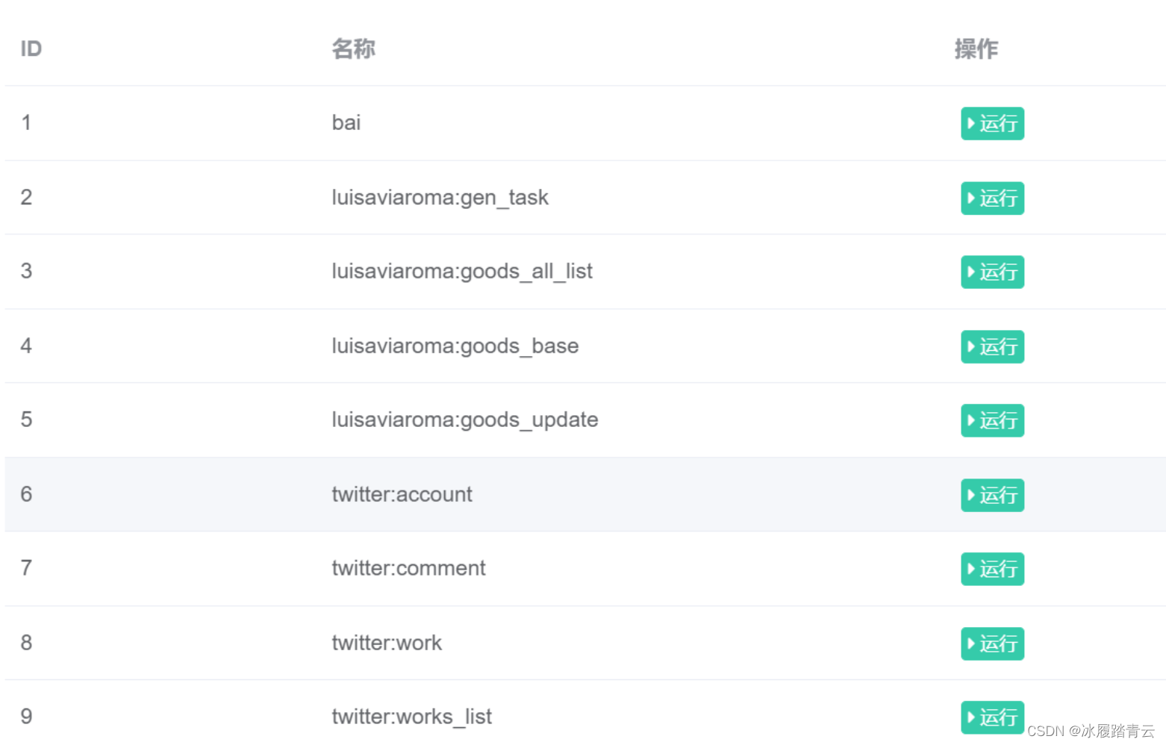
Task: Select the luisaviaroma:goods_base name
Action: [x=455, y=346]
